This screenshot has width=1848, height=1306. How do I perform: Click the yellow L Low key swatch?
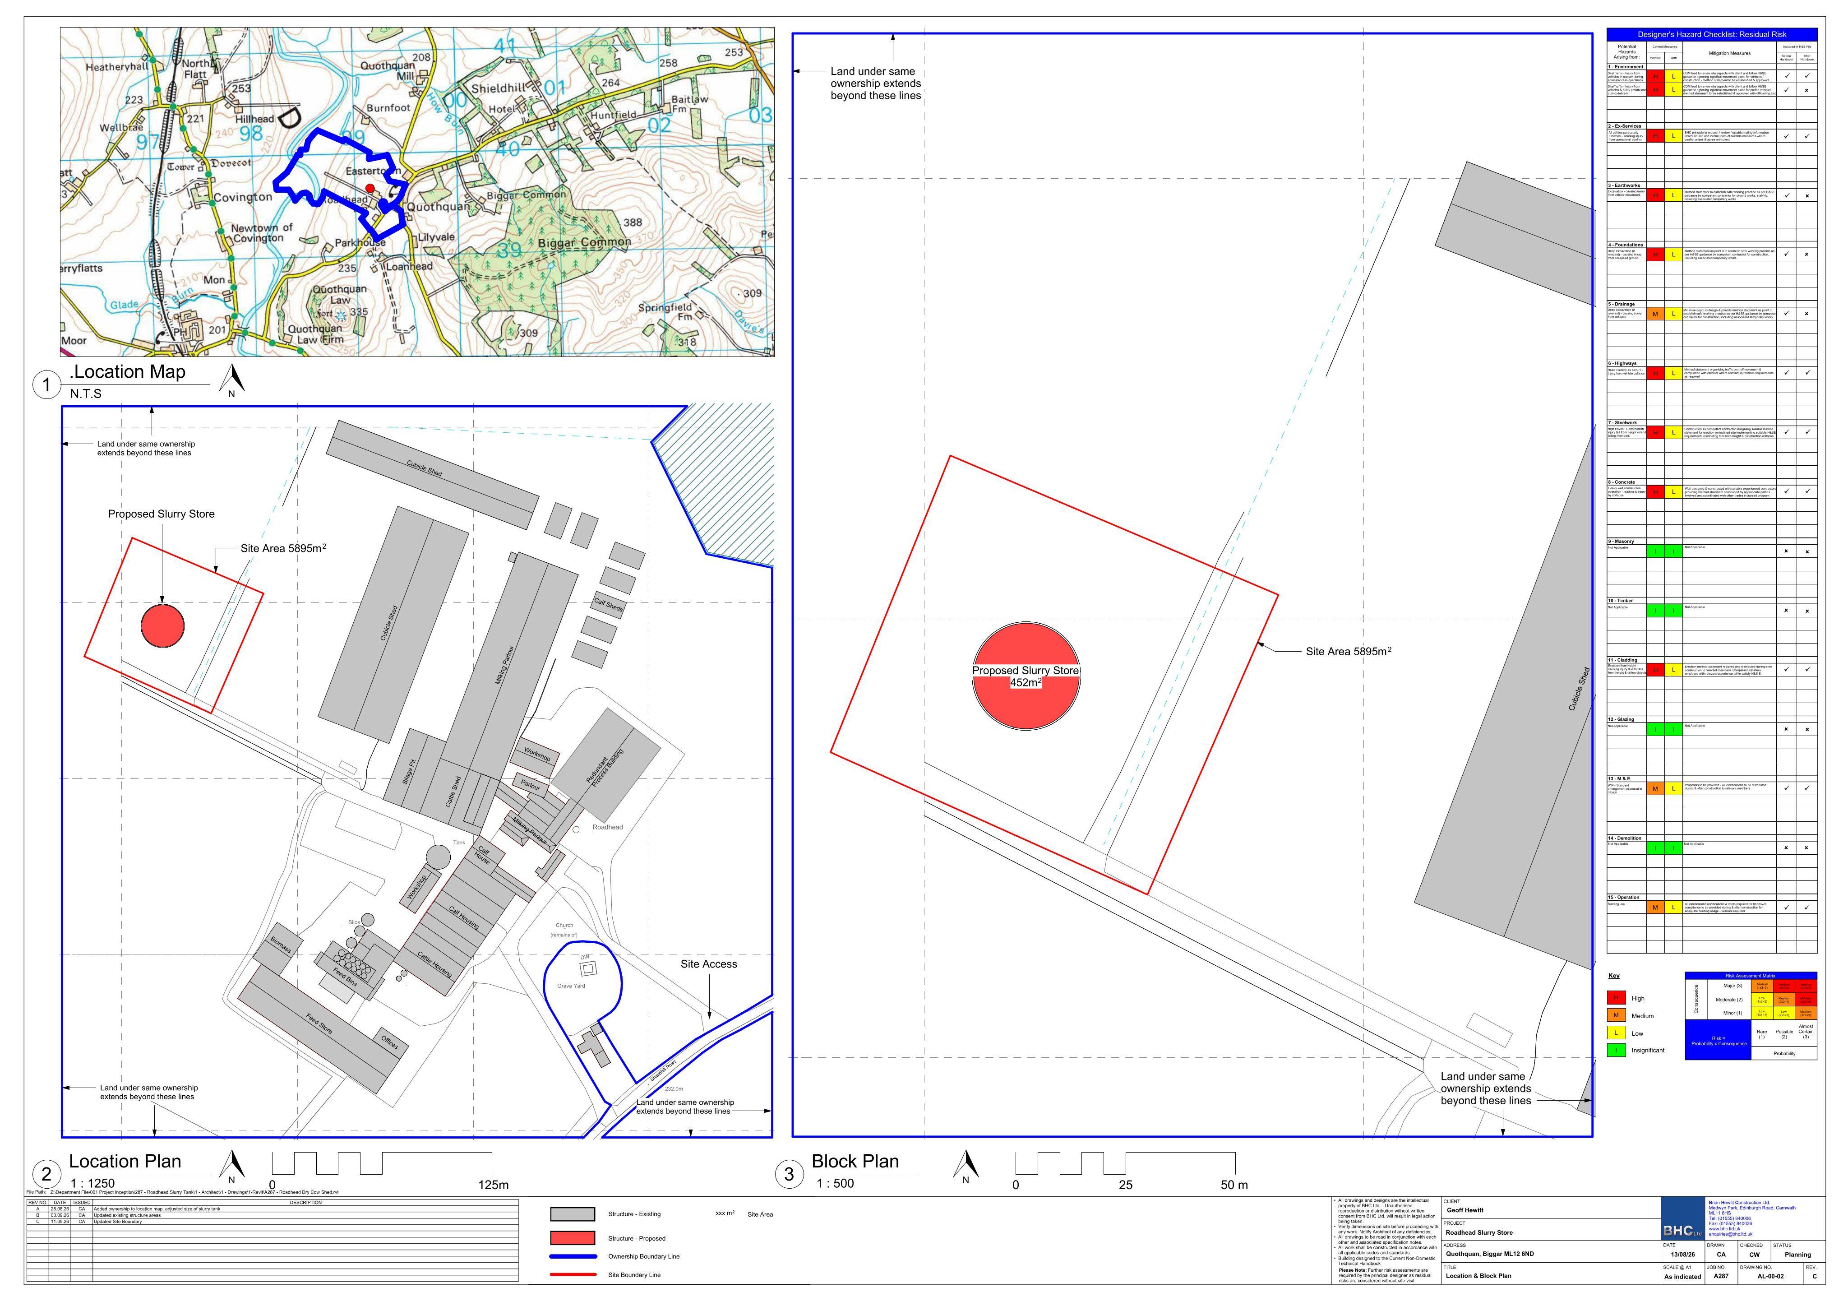tap(1615, 1033)
